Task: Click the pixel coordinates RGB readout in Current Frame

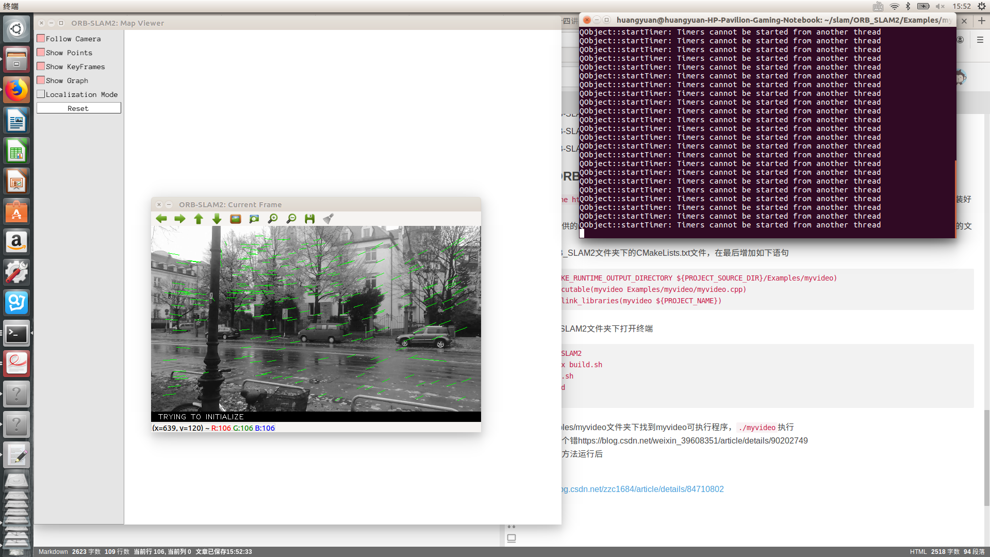Action: click(213, 428)
